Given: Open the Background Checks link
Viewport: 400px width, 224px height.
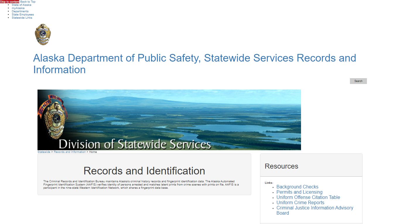Looking at the screenshot, I should (297, 187).
